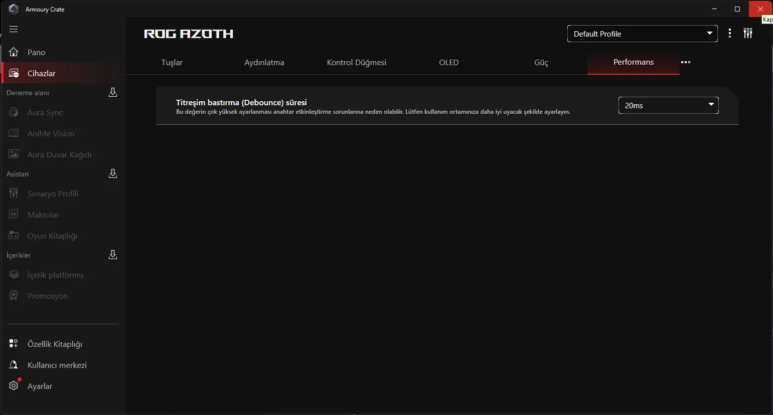Switch to the Aydınlatma tab
The image size is (773, 415).
264,62
